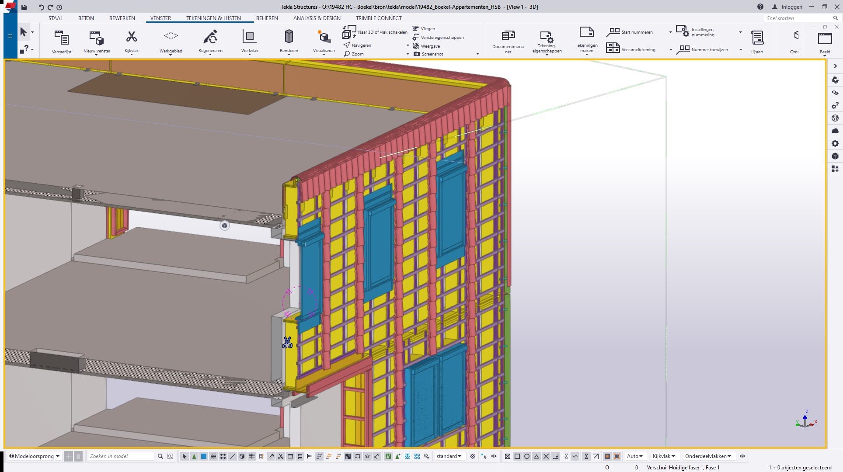Open the Visualiseren tool
This screenshot has width=843, height=472.
pos(324,42)
